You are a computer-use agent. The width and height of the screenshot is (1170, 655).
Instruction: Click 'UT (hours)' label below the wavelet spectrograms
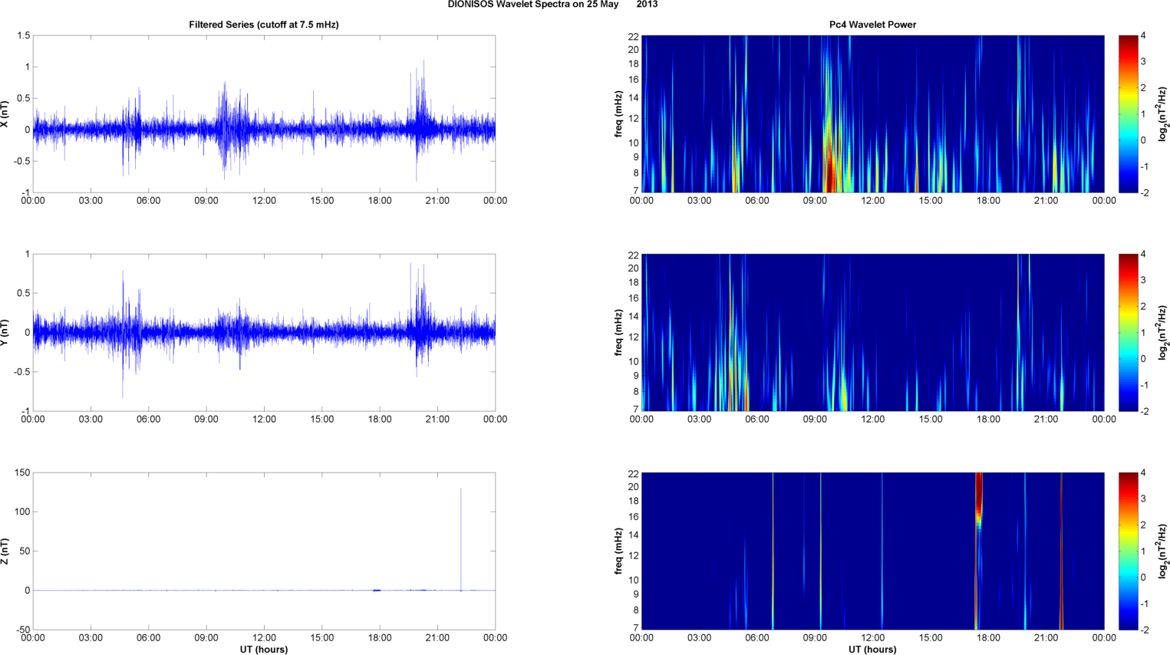872,650
